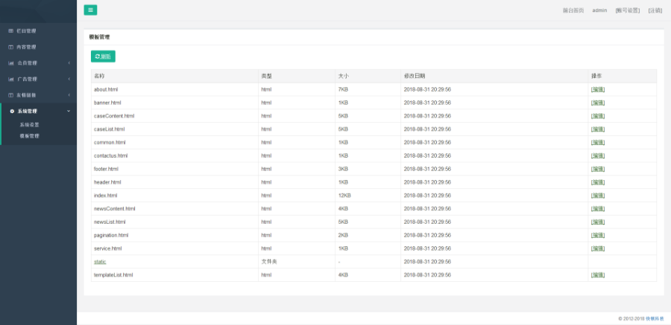Expand the 友情链接 submenu arrow

coord(69,95)
